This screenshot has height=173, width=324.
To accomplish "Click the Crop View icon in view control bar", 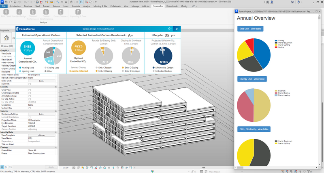I will click(x=96, y=168).
